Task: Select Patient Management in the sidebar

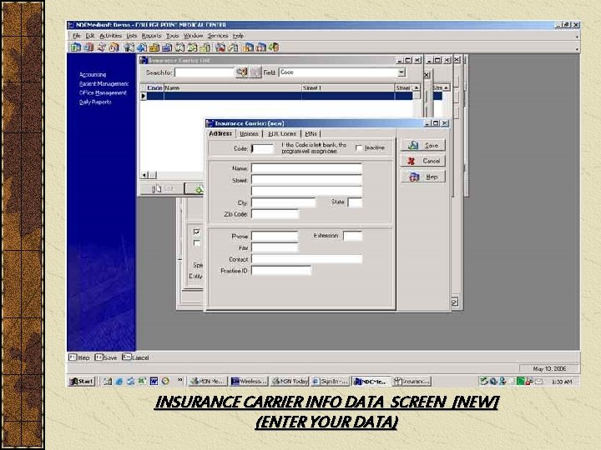Action: (104, 84)
